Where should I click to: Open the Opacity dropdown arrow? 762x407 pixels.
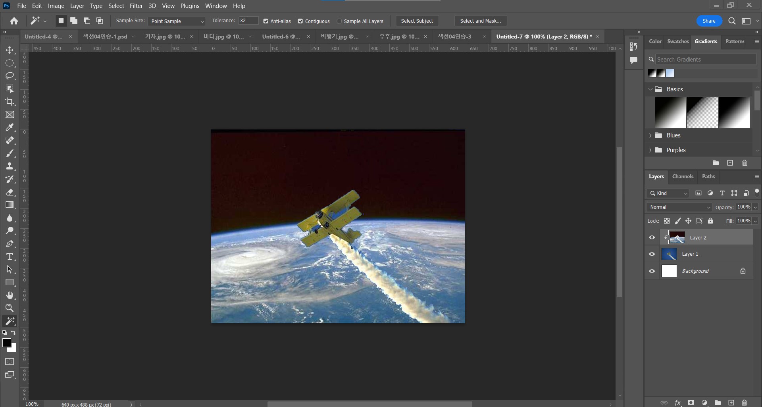click(755, 207)
